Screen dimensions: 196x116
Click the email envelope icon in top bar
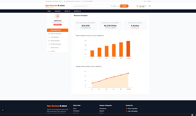[x=64, y=1]
